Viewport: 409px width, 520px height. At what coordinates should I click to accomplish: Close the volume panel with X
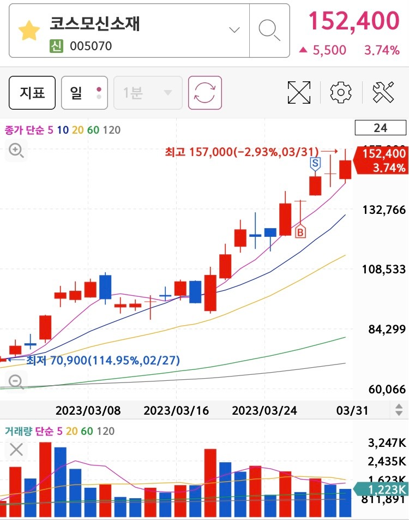16,450
